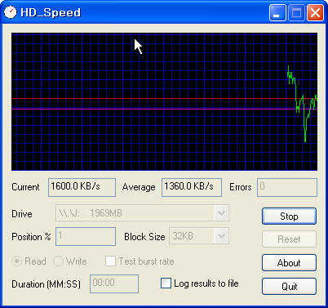Click the Average speed value field

coord(192,187)
